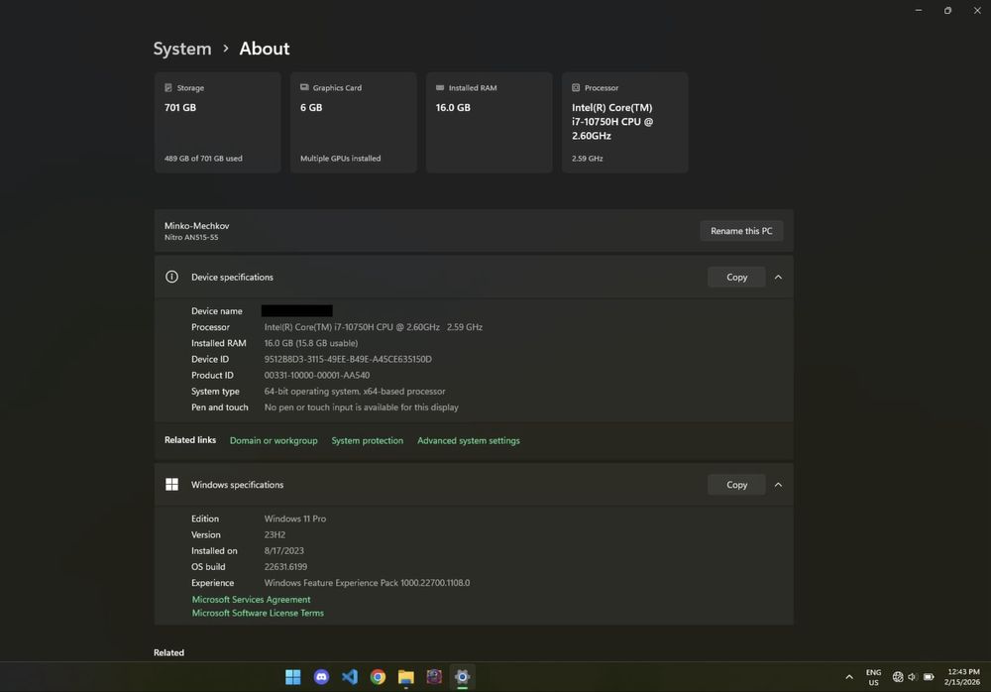The width and height of the screenshot is (991, 692).
Task: Collapse the Device specifications section
Action: [778, 277]
